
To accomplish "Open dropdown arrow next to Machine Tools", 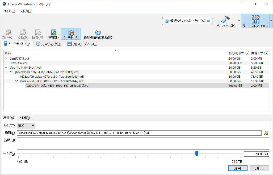I will 239,21.
